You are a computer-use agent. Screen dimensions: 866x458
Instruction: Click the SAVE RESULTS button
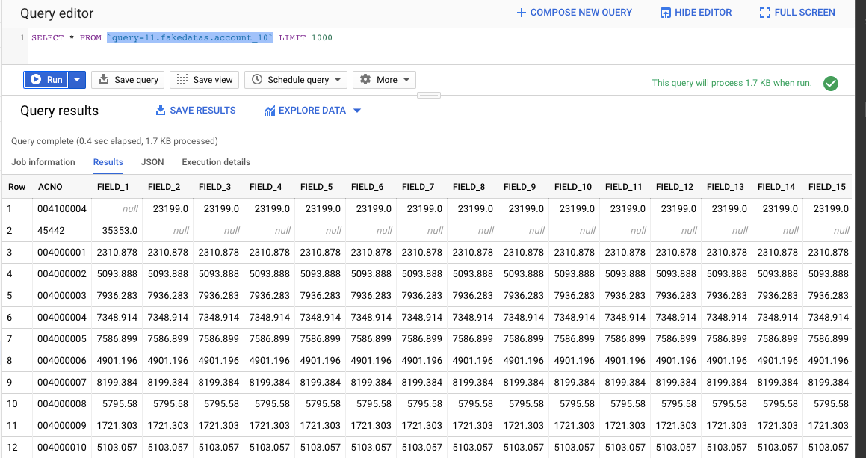pyautogui.click(x=196, y=111)
